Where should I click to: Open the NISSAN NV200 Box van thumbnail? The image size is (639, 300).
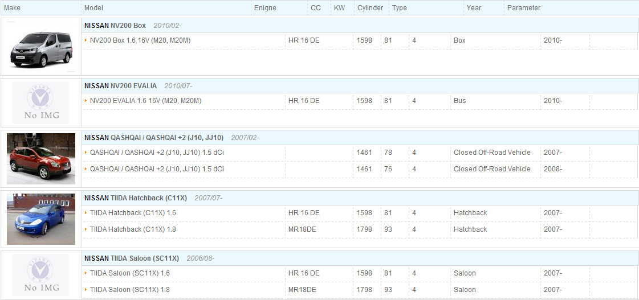(x=40, y=47)
